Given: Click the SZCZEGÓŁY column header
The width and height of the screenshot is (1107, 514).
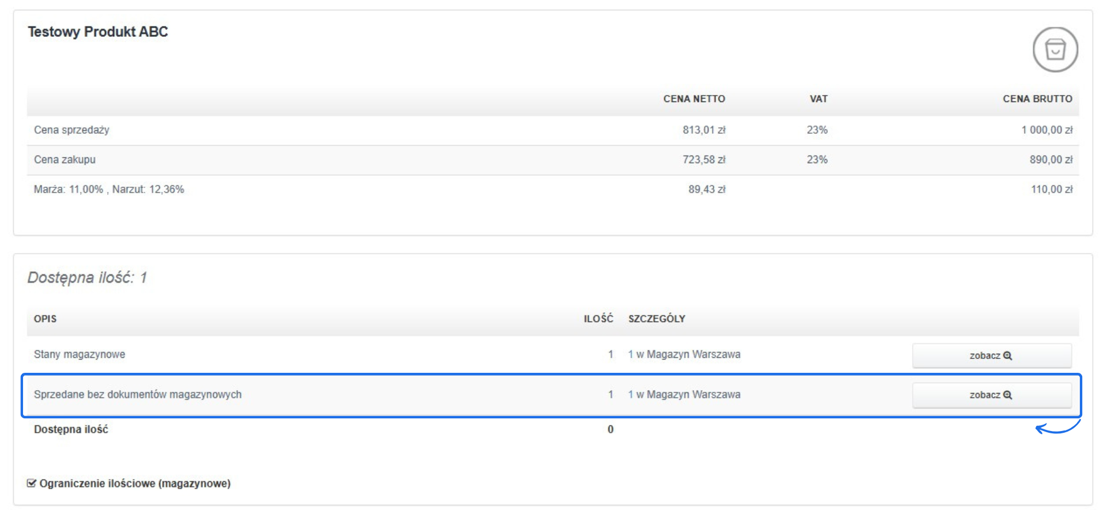Looking at the screenshot, I should point(656,319).
